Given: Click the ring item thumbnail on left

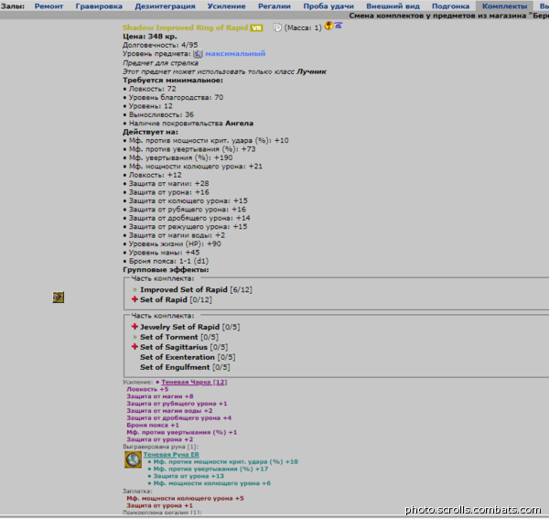Looking at the screenshot, I should tap(59, 297).
